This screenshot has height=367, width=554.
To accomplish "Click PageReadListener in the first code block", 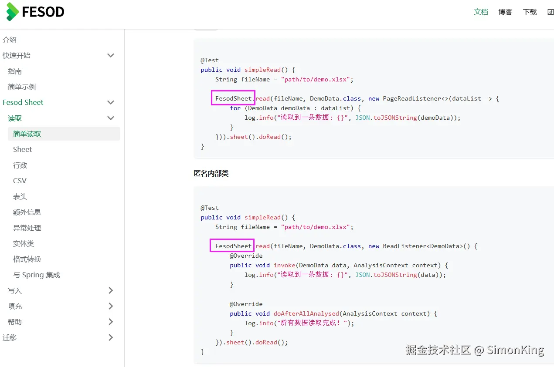I will 412,98.
